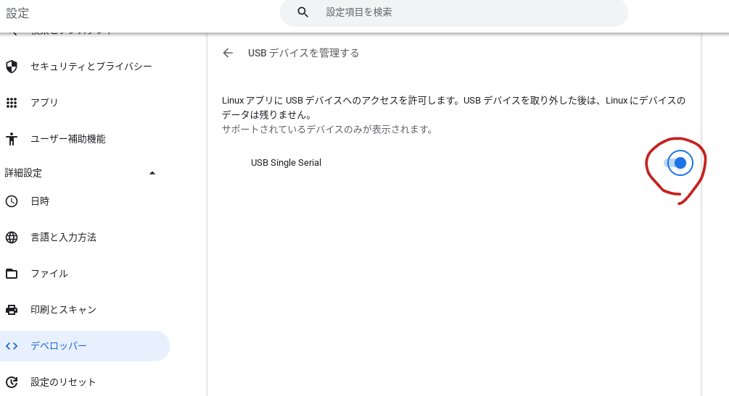This screenshot has width=729, height=396.
Task: Open ユーザー補助機能 section
Action: coord(68,139)
